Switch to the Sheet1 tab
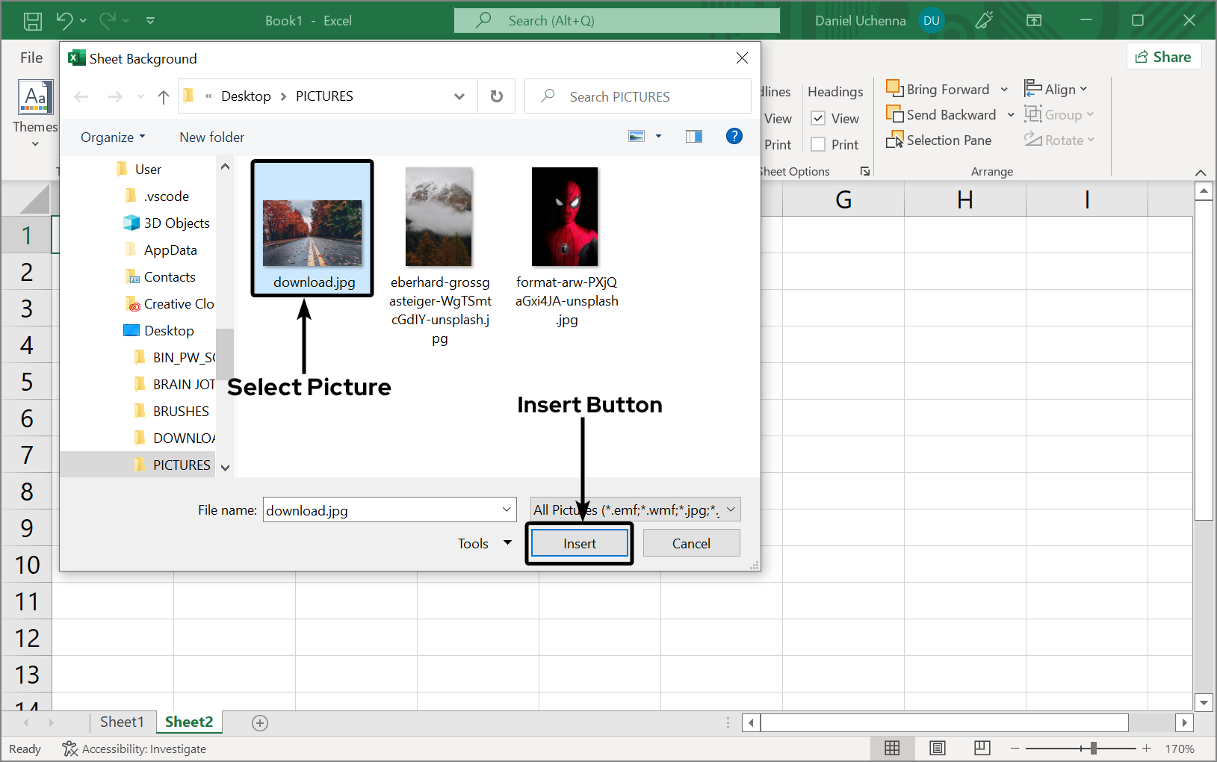The height and width of the screenshot is (762, 1217). pos(122,722)
